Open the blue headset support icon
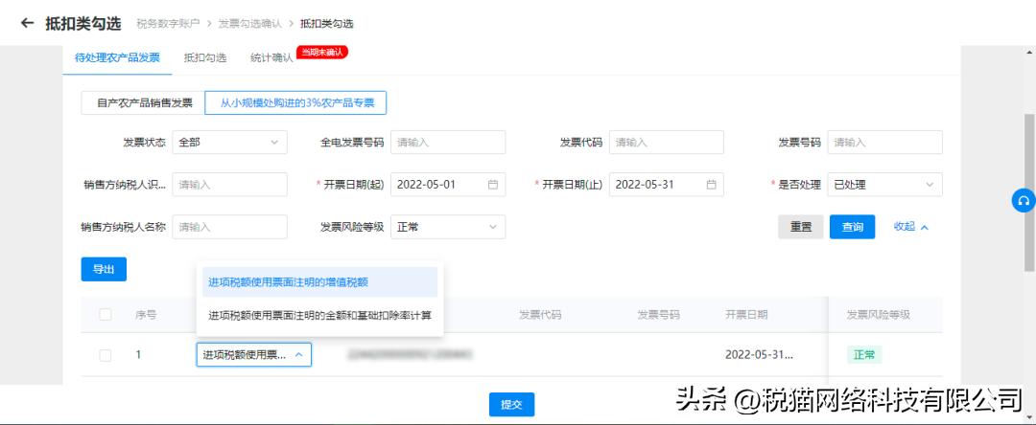Screen dimensions: 1036x425 1024,200
